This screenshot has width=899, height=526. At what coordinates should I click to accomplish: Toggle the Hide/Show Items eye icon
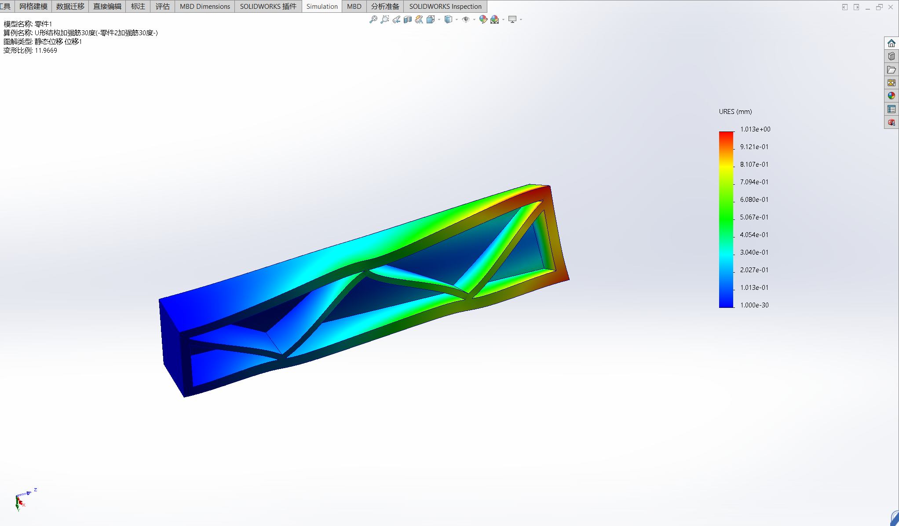(466, 19)
